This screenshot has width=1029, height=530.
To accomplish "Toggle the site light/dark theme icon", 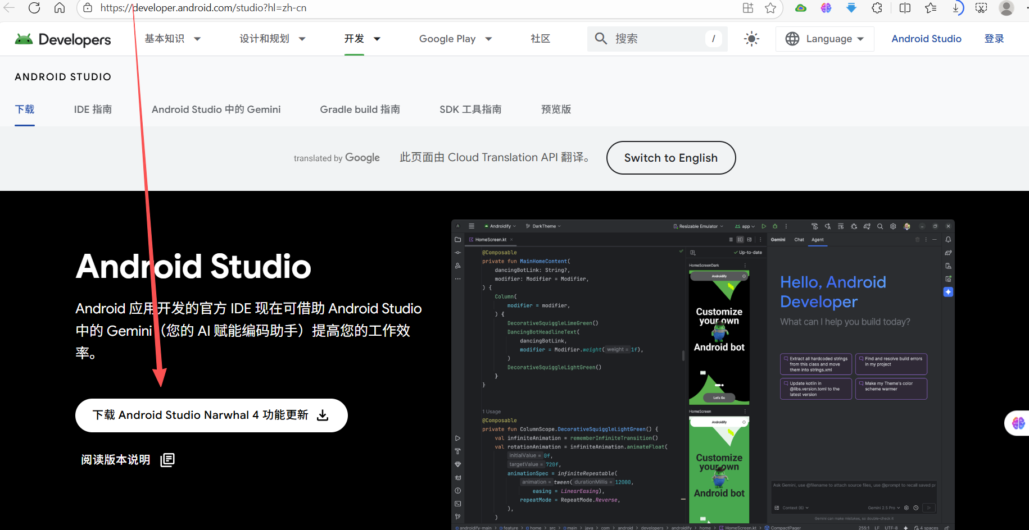I will pos(751,39).
